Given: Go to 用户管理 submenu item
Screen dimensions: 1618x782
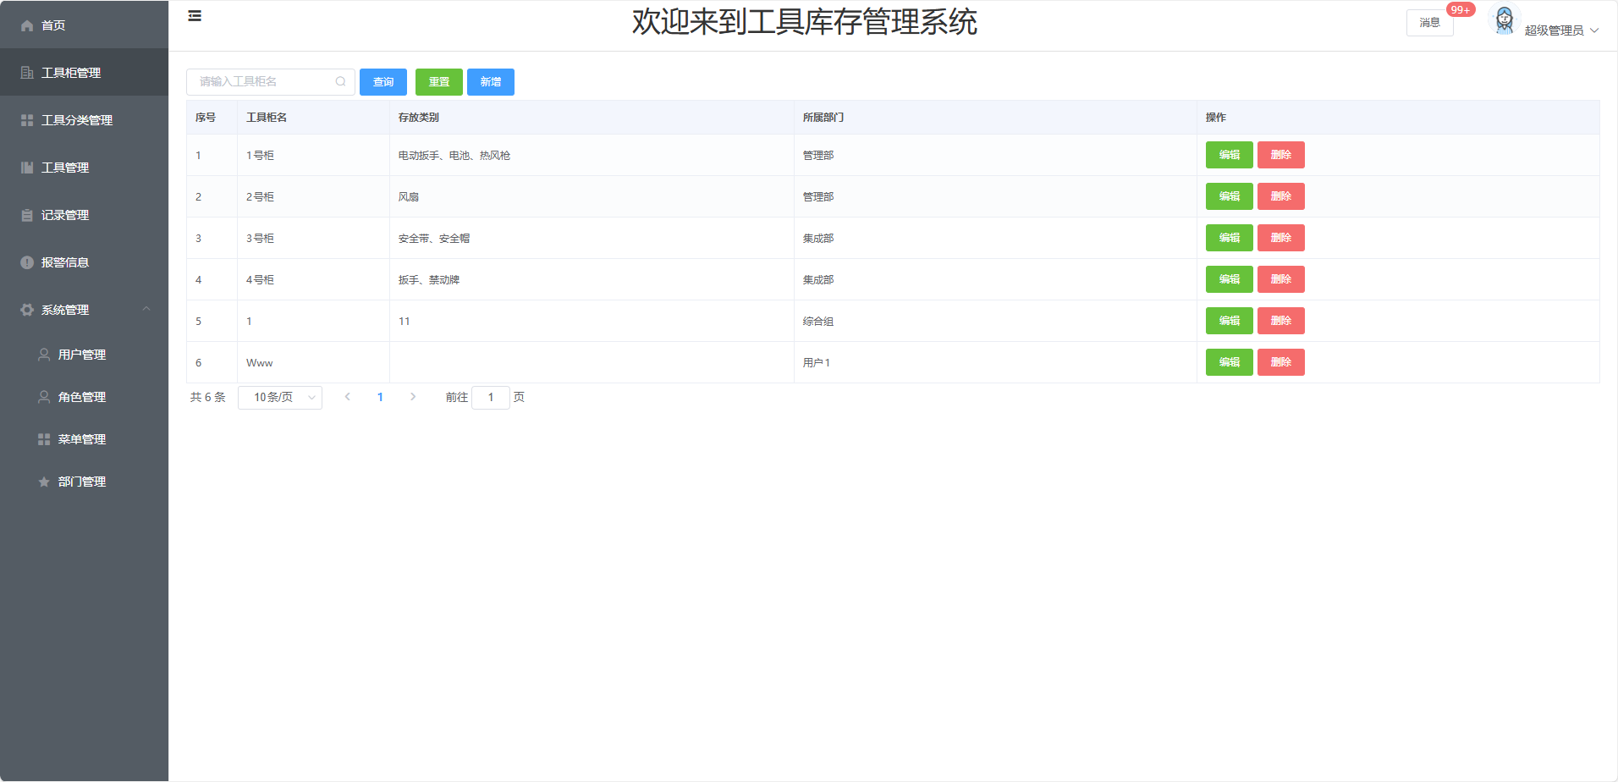Looking at the screenshot, I should click(x=82, y=355).
